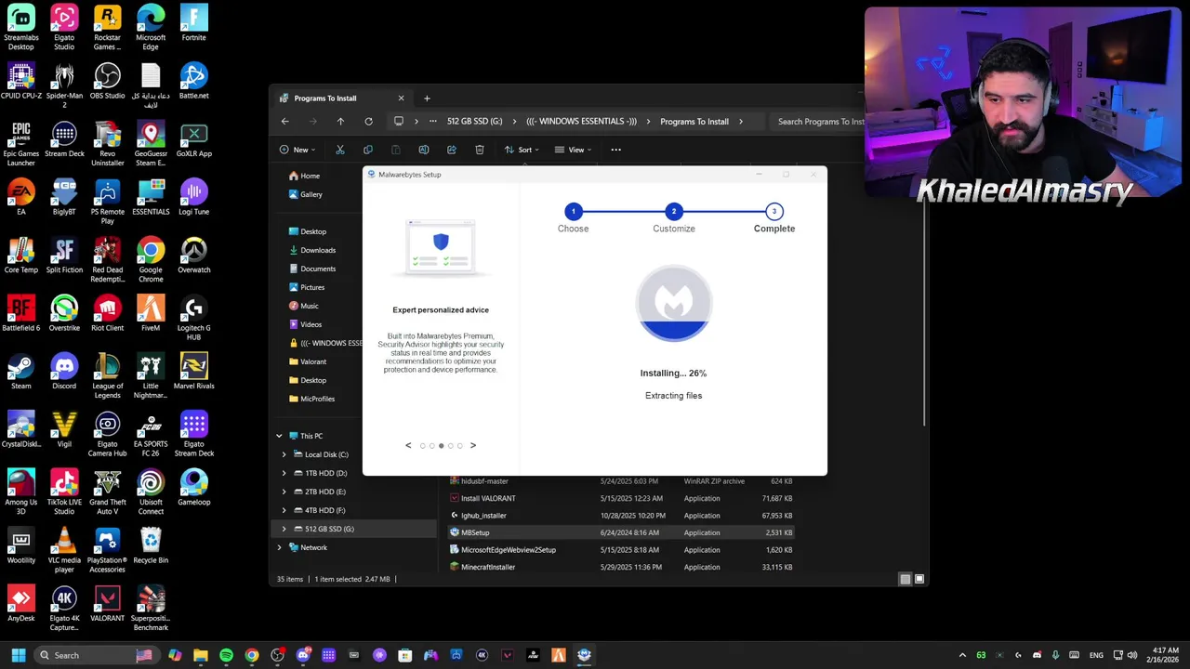Cut the selected file in Explorer
This screenshot has height=669, width=1190.
[x=340, y=150]
